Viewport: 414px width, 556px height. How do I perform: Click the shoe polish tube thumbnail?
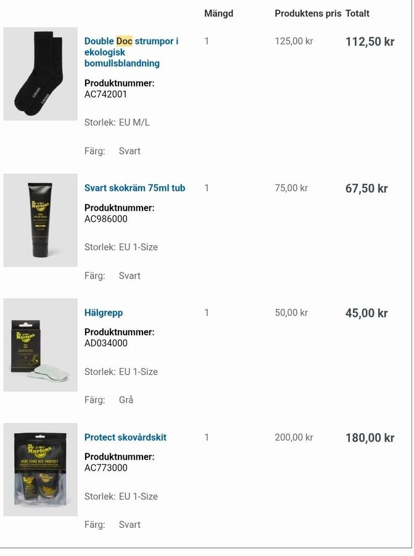pos(40,220)
